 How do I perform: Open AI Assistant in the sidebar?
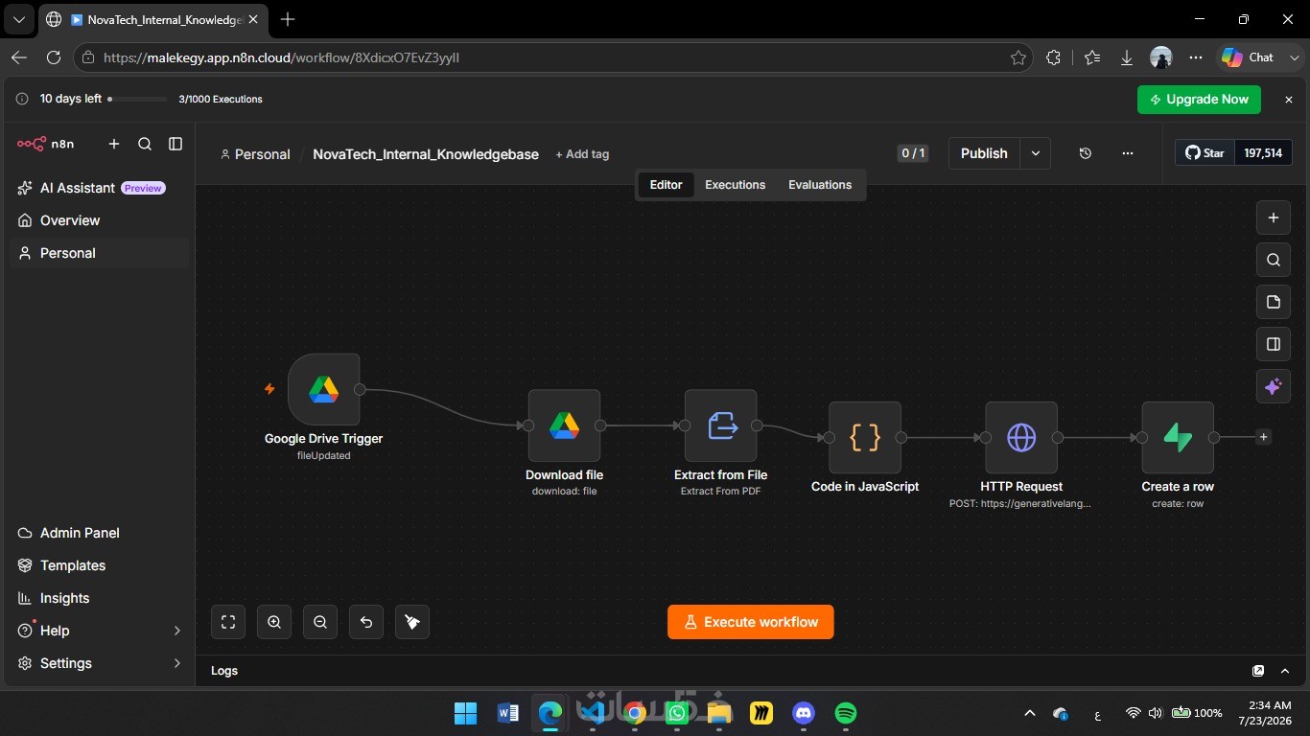click(100, 188)
